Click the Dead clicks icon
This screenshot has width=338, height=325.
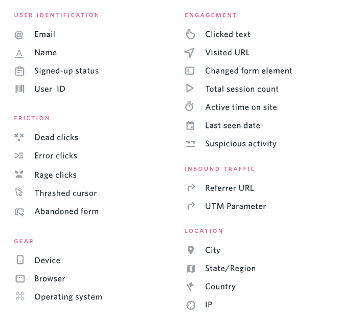19,137
